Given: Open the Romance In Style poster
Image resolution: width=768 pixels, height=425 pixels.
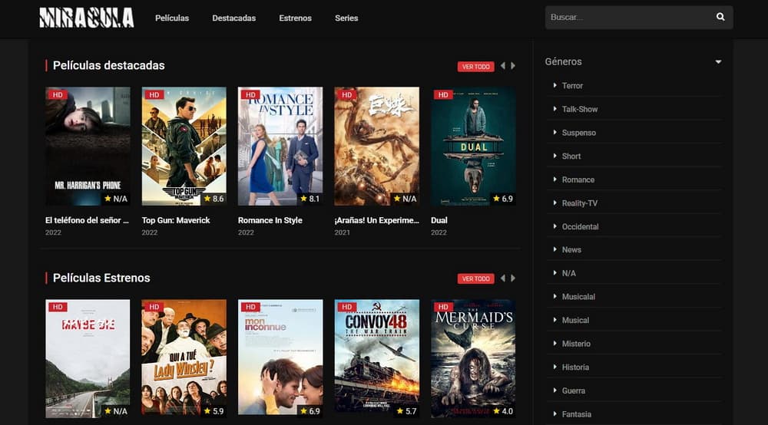Looking at the screenshot, I should tap(280, 147).
